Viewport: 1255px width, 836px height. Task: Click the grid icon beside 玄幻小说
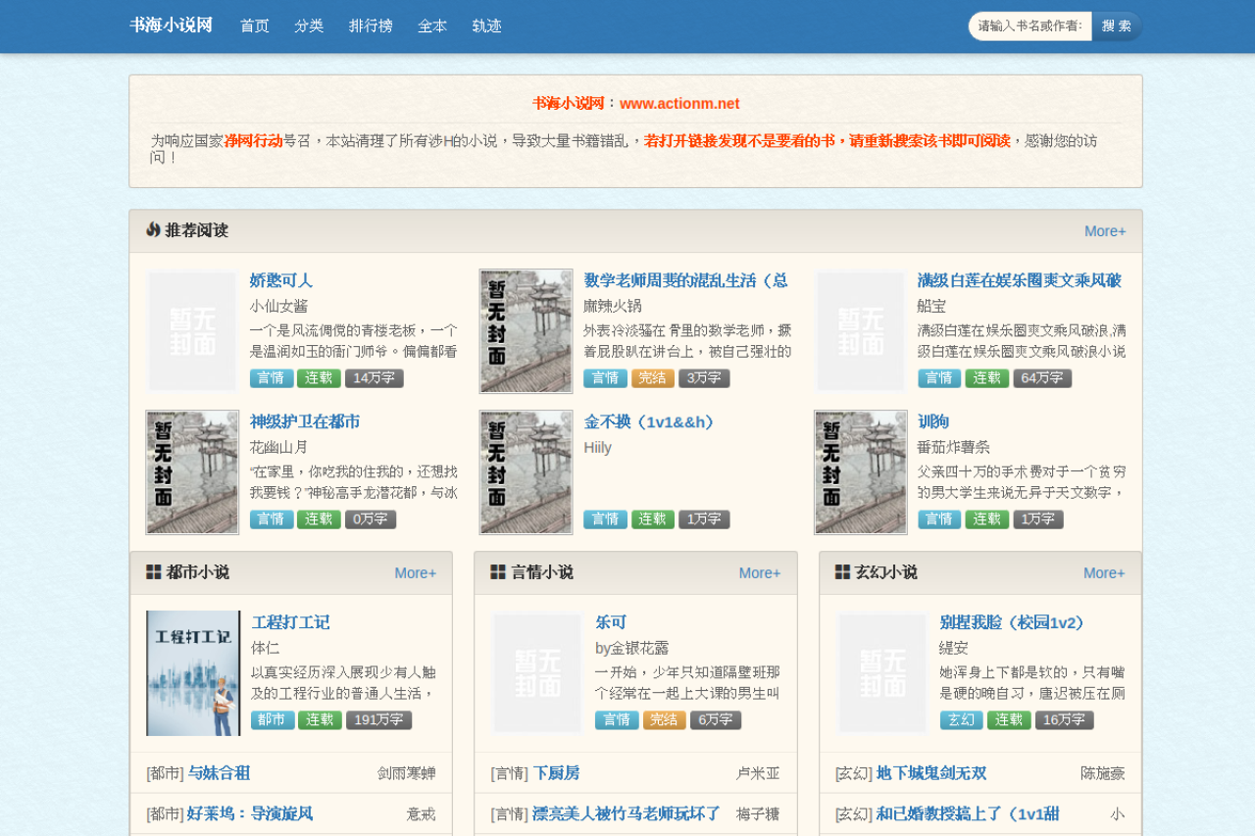tap(842, 572)
